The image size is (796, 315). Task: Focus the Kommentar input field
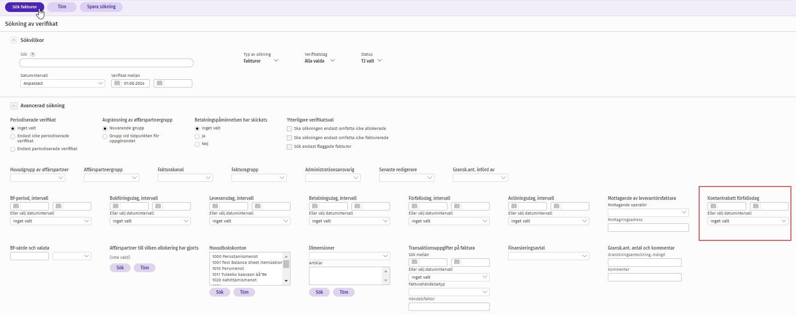point(645,277)
